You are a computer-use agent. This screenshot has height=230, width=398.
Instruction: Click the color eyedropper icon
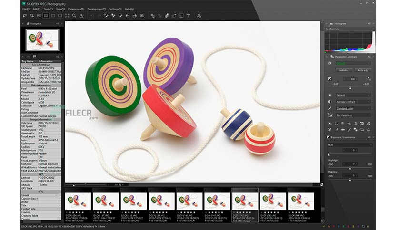pyautogui.click(x=330, y=108)
